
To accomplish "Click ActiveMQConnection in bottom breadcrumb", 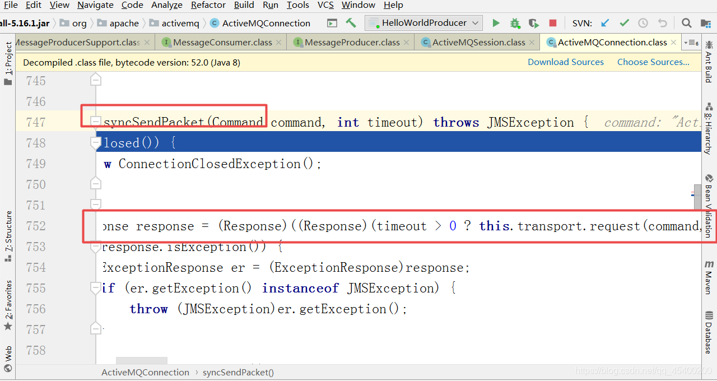I will [x=145, y=373].
